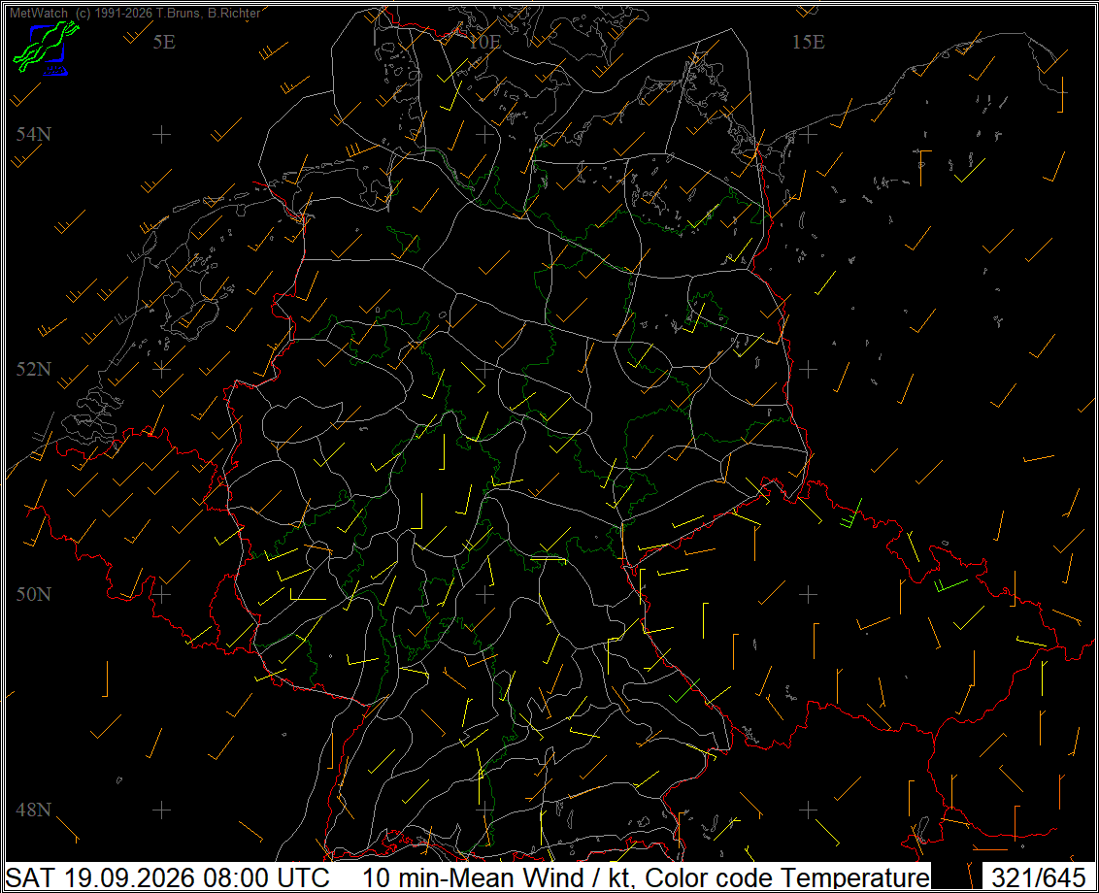
Task: Click the 52N latitude label
Action: (x=34, y=370)
